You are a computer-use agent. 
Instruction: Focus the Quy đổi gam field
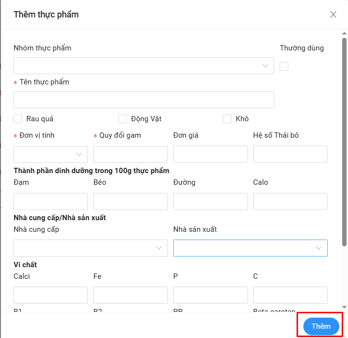pyautogui.click(x=131, y=154)
